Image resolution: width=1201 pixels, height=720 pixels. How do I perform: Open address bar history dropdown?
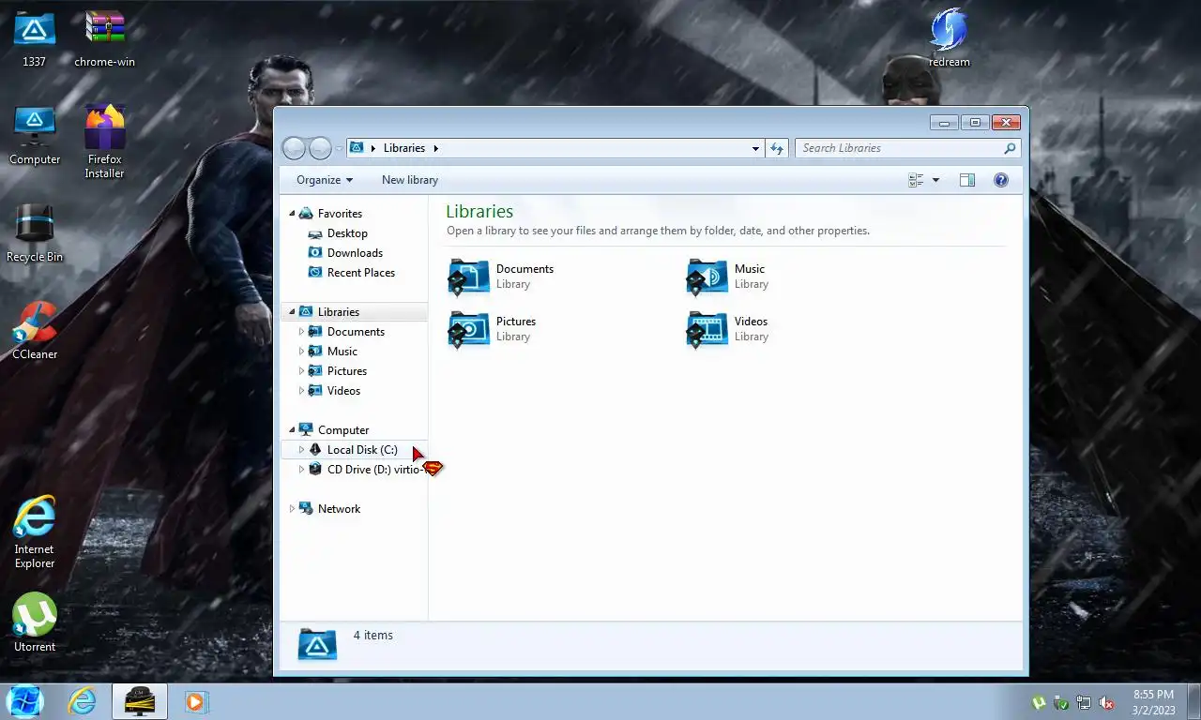pyautogui.click(x=755, y=148)
